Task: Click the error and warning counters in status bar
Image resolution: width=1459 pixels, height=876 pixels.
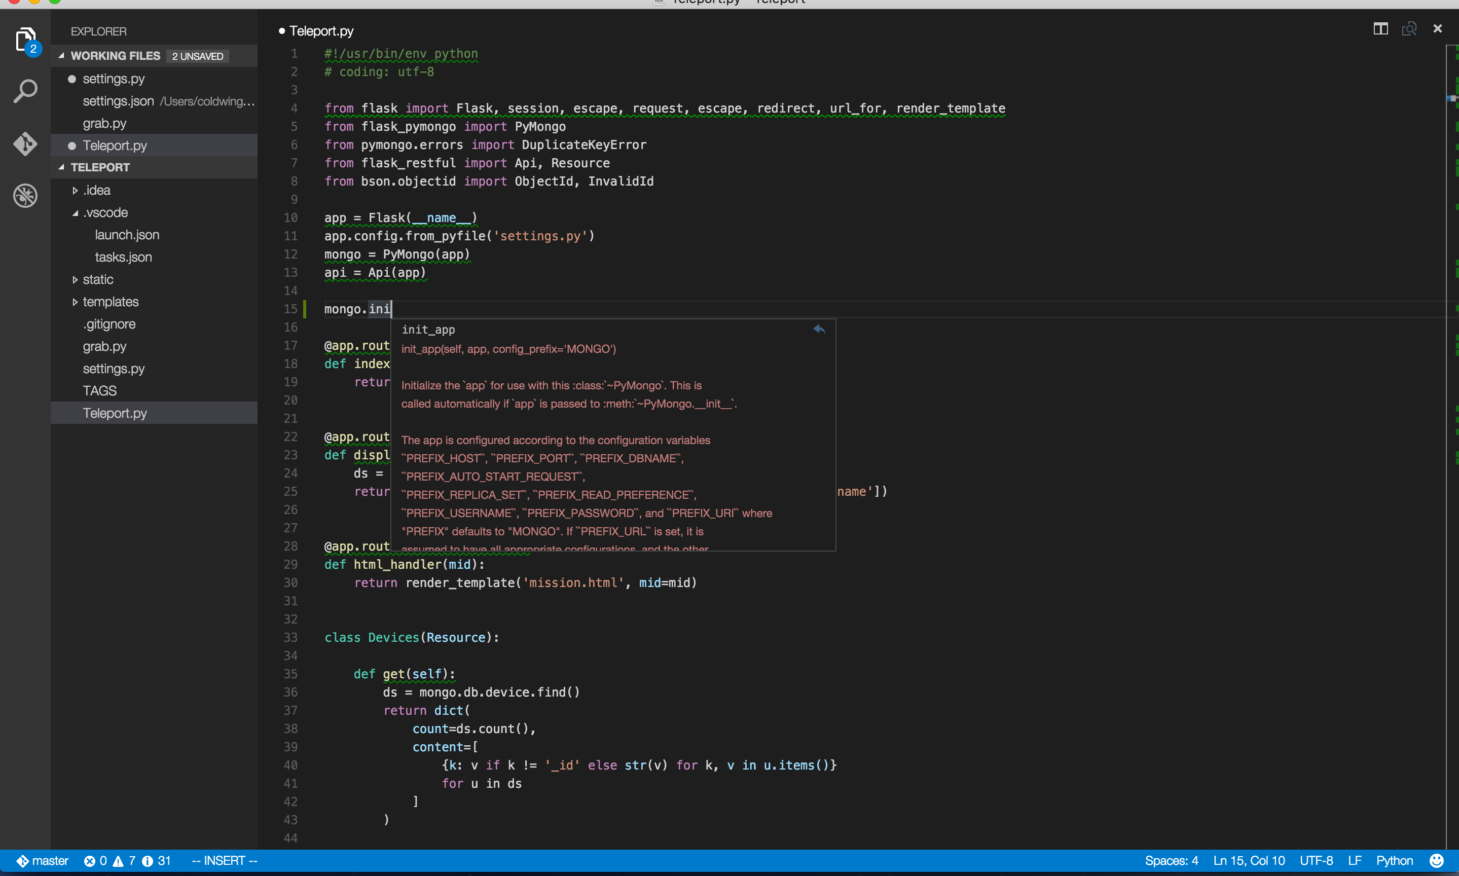Action: tap(124, 860)
